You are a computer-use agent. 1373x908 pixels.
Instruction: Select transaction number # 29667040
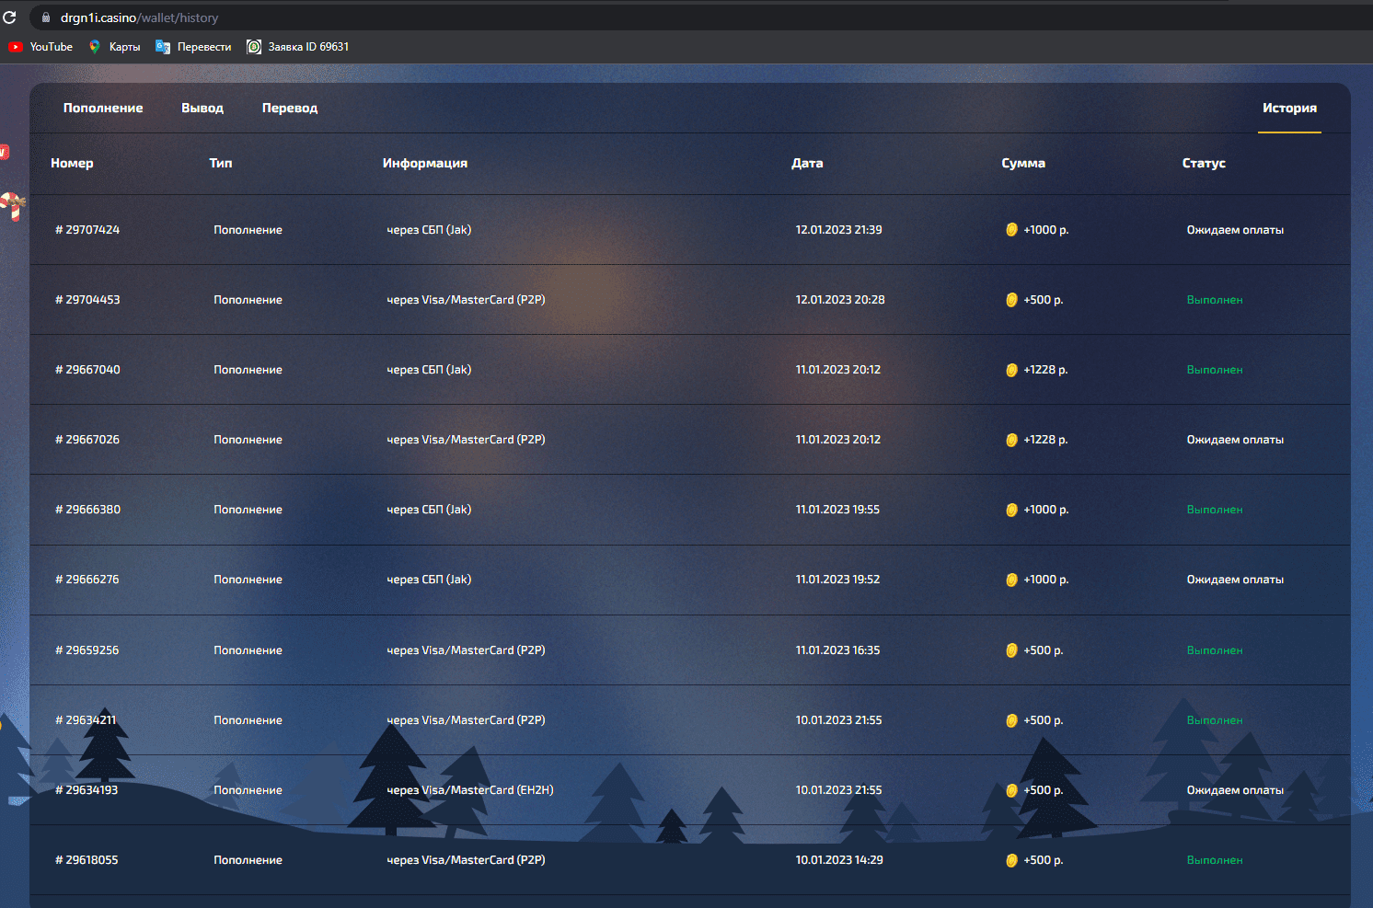(87, 370)
